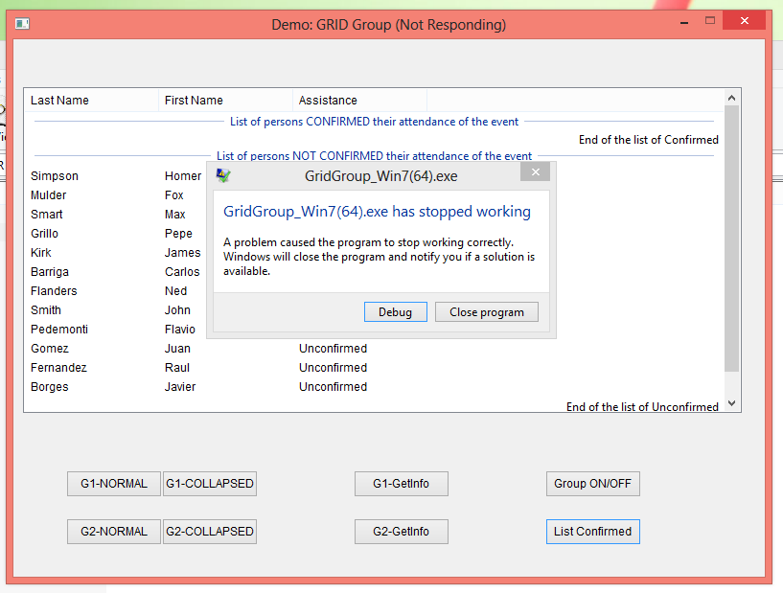Click first name Raul
Image resolution: width=783 pixels, height=593 pixels.
pyautogui.click(x=177, y=368)
